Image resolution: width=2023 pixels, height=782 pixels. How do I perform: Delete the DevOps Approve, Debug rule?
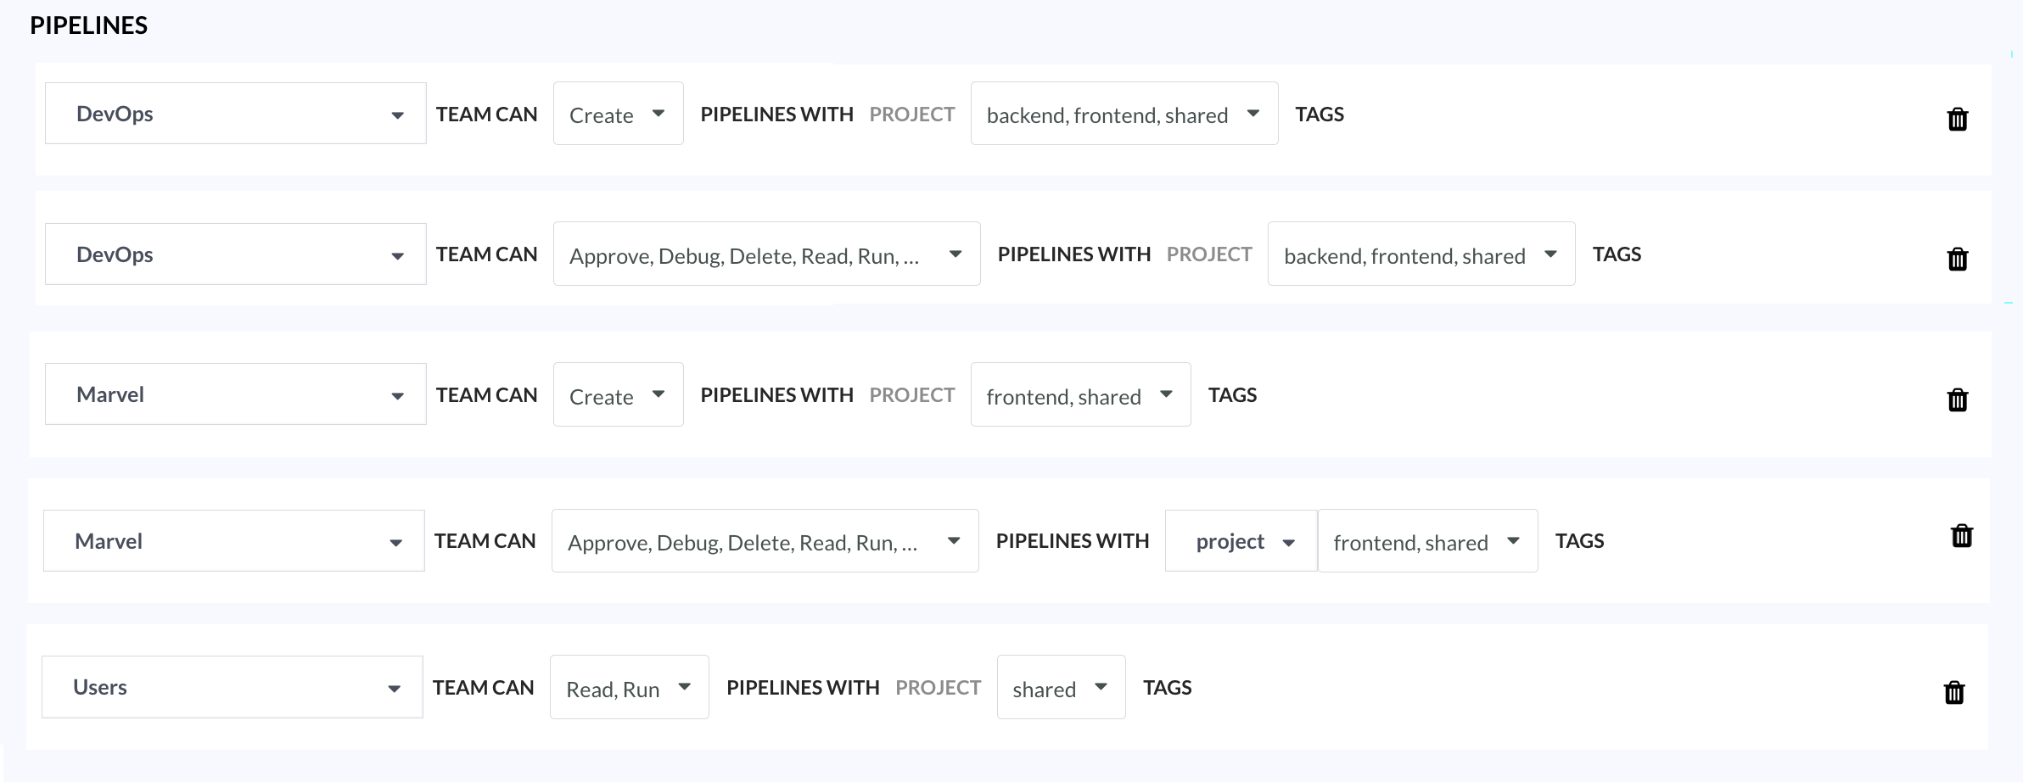1958,259
